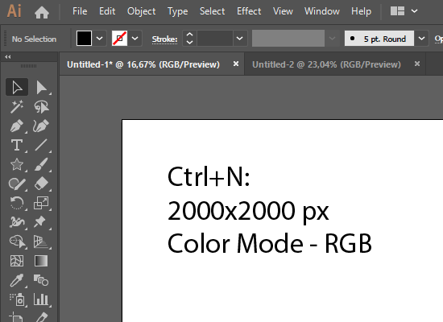Select the Eraser tool
The image size is (443, 322).
(41, 184)
